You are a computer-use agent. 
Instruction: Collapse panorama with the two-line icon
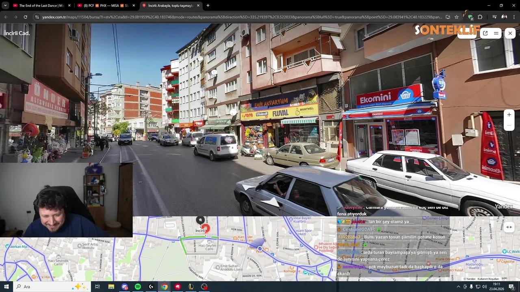(x=496, y=33)
